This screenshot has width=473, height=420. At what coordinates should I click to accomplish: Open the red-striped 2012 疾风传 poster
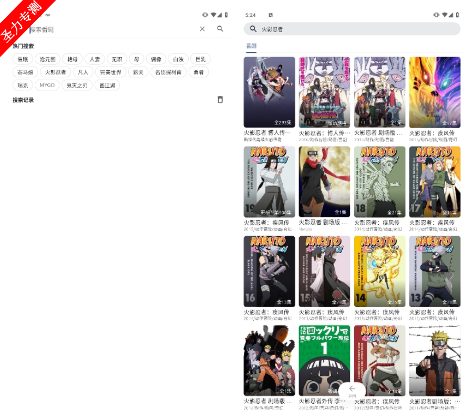pos(379,361)
